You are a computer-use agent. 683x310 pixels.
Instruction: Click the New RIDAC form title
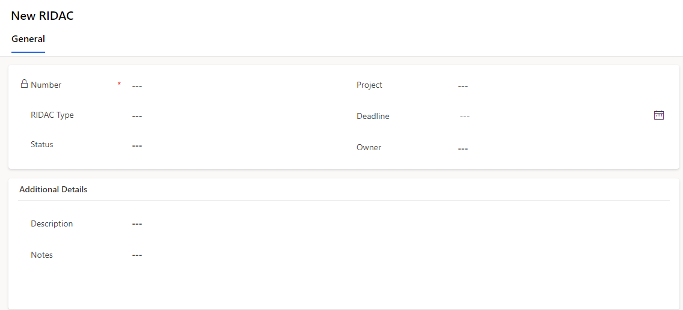(42, 16)
